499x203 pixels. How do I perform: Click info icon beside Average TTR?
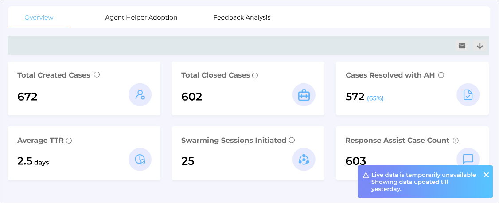click(x=69, y=141)
